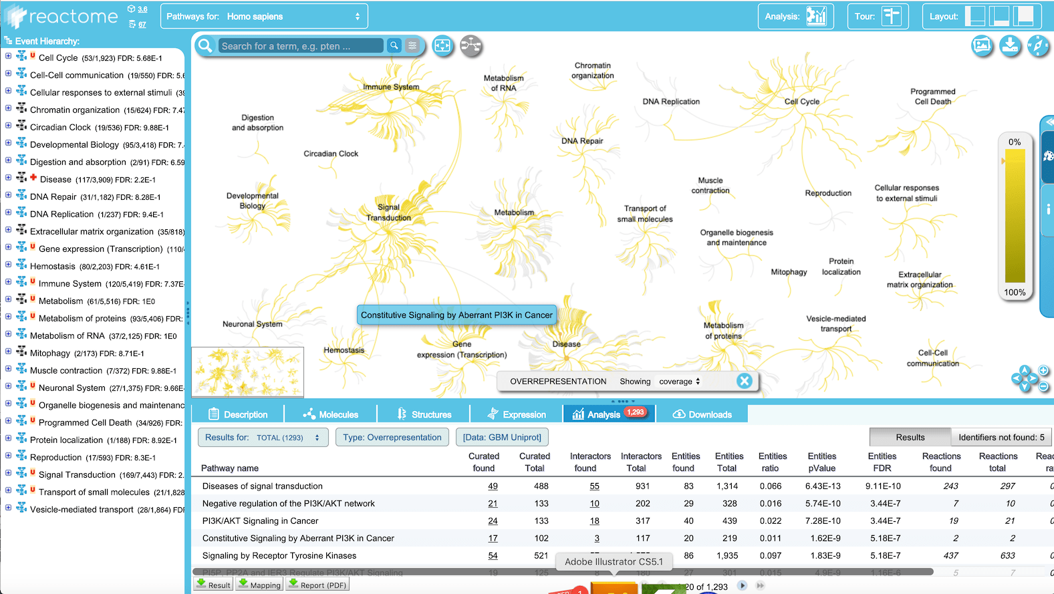Image resolution: width=1054 pixels, height=594 pixels.
Task: Toggle the first Layout panel icon
Action: (976, 16)
